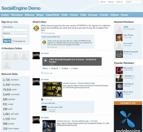Click the video film icon beside 2 hours ago
143x132 pixels.
click(42, 99)
